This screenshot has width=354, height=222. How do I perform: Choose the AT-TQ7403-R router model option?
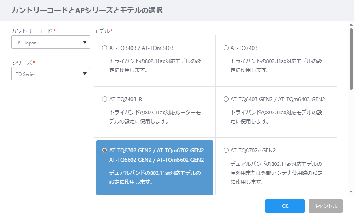pos(104,99)
